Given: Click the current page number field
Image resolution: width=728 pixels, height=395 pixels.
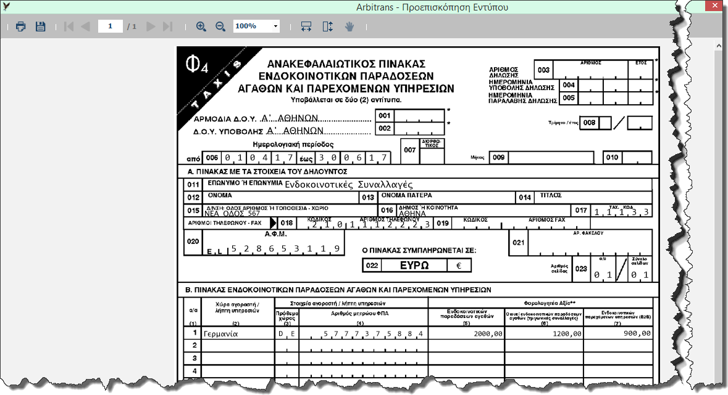Looking at the screenshot, I should [x=110, y=26].
